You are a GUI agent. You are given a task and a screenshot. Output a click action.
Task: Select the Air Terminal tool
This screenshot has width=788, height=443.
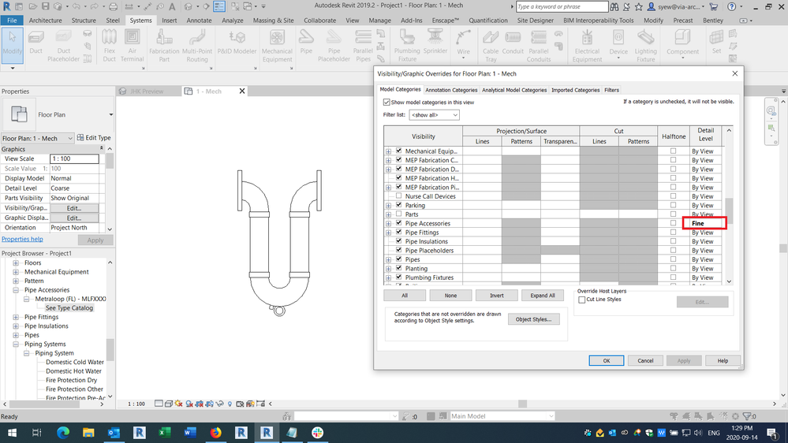tap(133, 46)
